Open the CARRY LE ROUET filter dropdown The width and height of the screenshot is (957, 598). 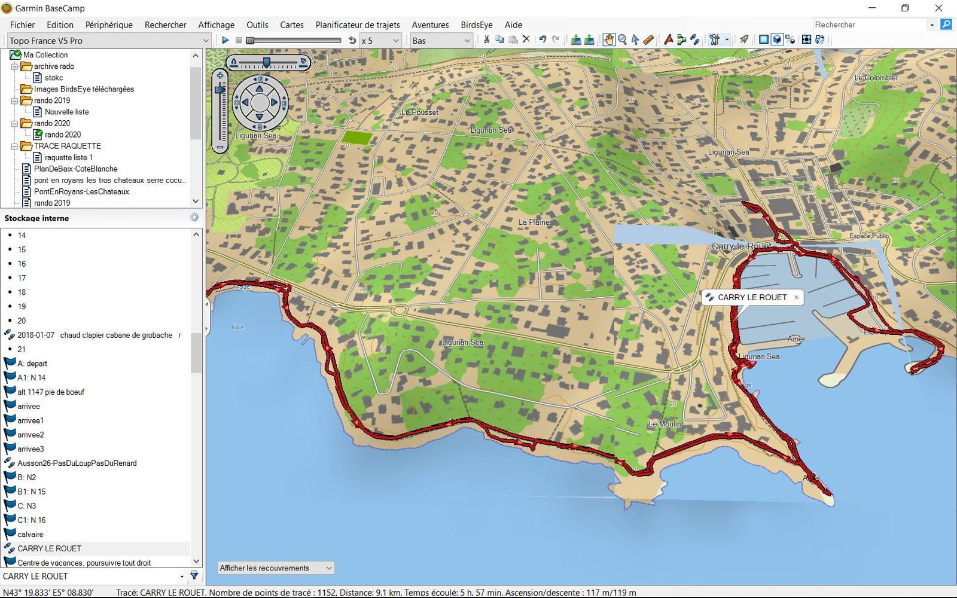(182, 576)
